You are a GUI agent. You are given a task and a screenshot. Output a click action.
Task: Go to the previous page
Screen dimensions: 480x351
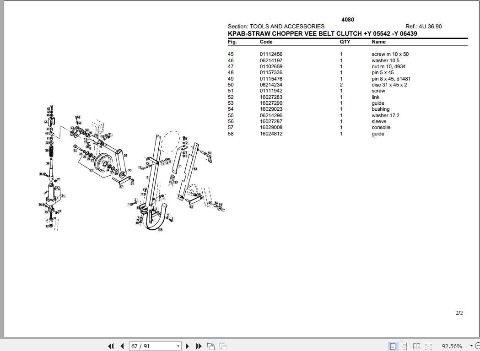pyautogui.click(x=122, y=346)
